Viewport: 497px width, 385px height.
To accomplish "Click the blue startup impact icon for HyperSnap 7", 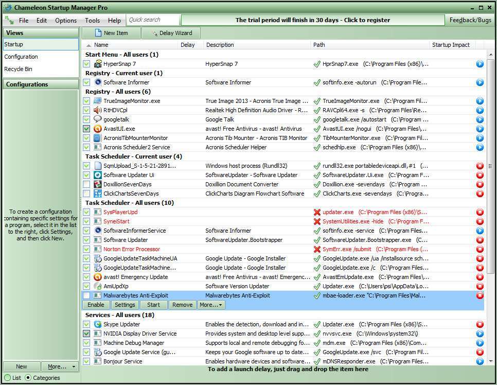I will pyautogui.click(x=480, y=64).
